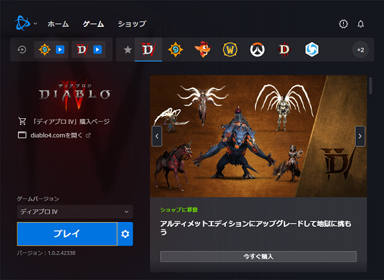Image resolution: width=384 pixels, height=280 pixels.
Task: Open the Diablo III game icon
Action: click(285, 50)
